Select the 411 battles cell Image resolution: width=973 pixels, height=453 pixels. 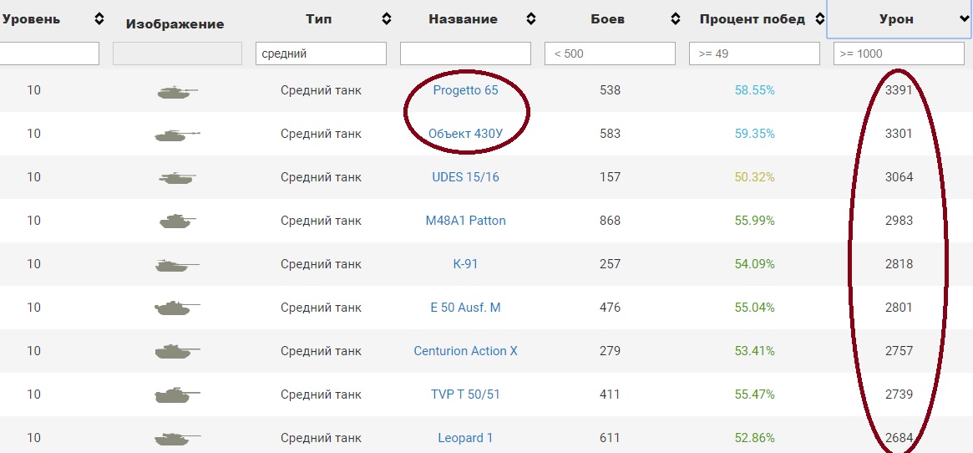(x=610, y=394)
